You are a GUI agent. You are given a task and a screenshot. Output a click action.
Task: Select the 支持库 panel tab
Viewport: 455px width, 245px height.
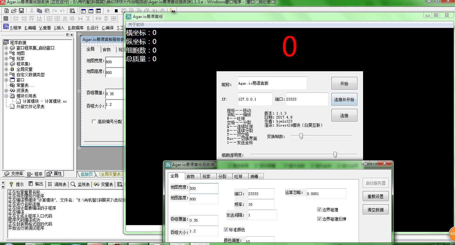pyautogui.click(x=14, y=174)
